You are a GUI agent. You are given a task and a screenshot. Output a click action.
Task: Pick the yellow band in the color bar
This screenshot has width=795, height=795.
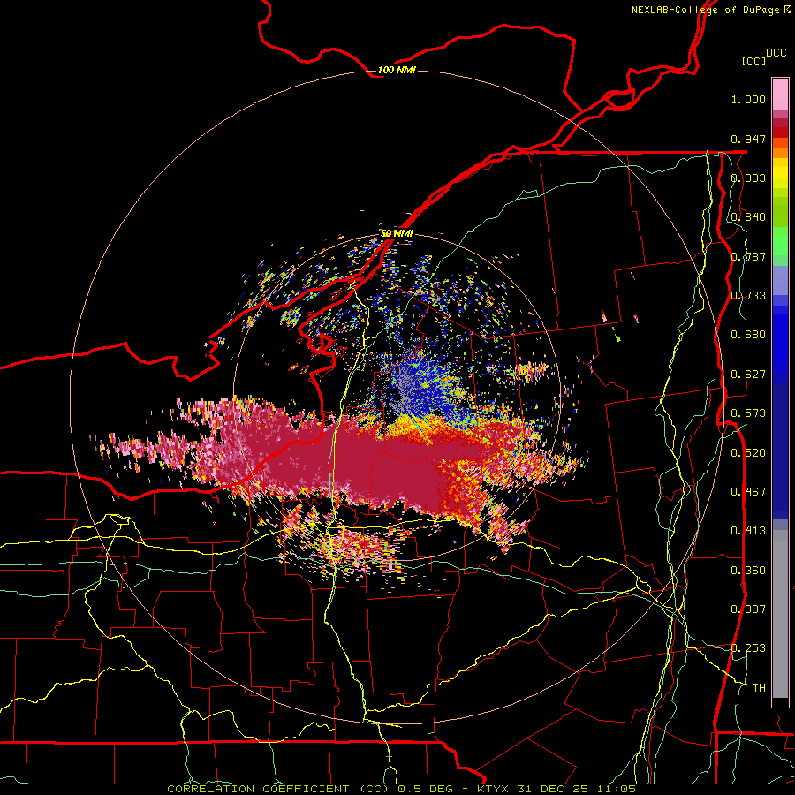tap(780, 174)
